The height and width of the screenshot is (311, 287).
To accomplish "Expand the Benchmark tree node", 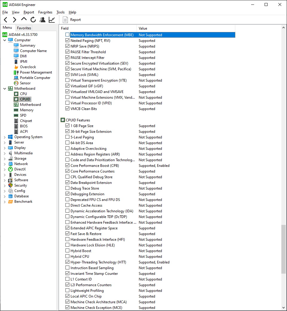I will coord(4,202).
